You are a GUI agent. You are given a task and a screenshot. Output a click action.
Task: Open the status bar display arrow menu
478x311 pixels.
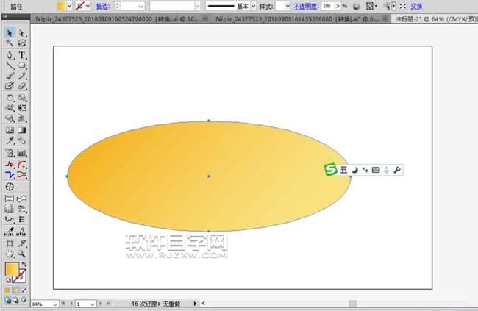(x=195, y=304)
